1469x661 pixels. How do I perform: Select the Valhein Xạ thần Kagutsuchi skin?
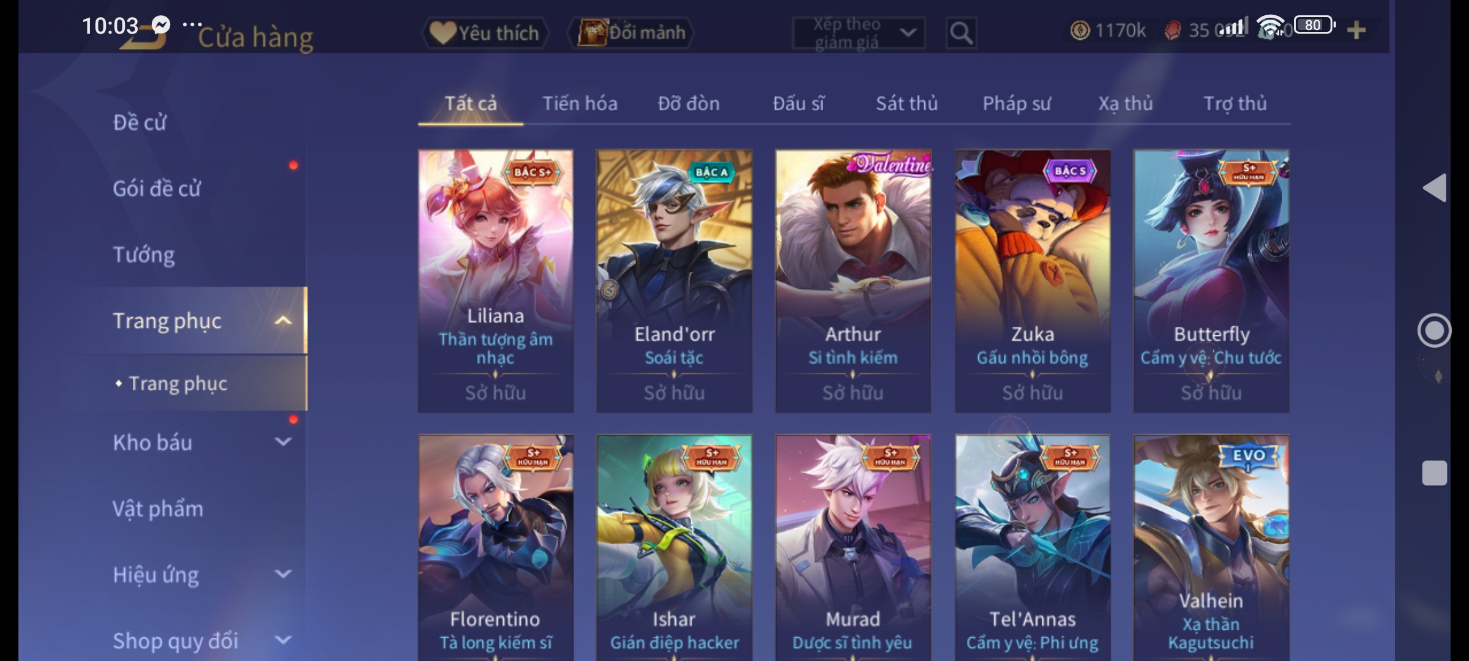coord(1211,548)
